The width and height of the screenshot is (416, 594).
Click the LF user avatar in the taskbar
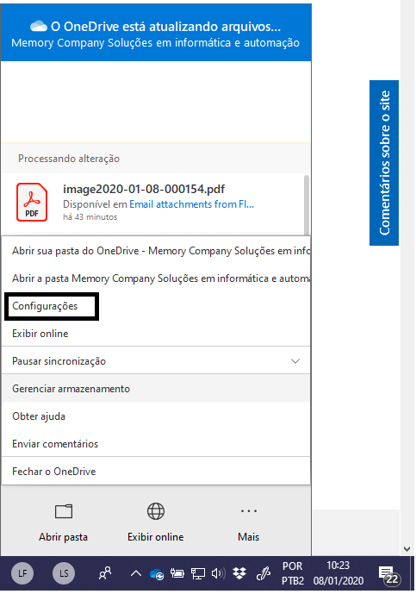point(22,573)
